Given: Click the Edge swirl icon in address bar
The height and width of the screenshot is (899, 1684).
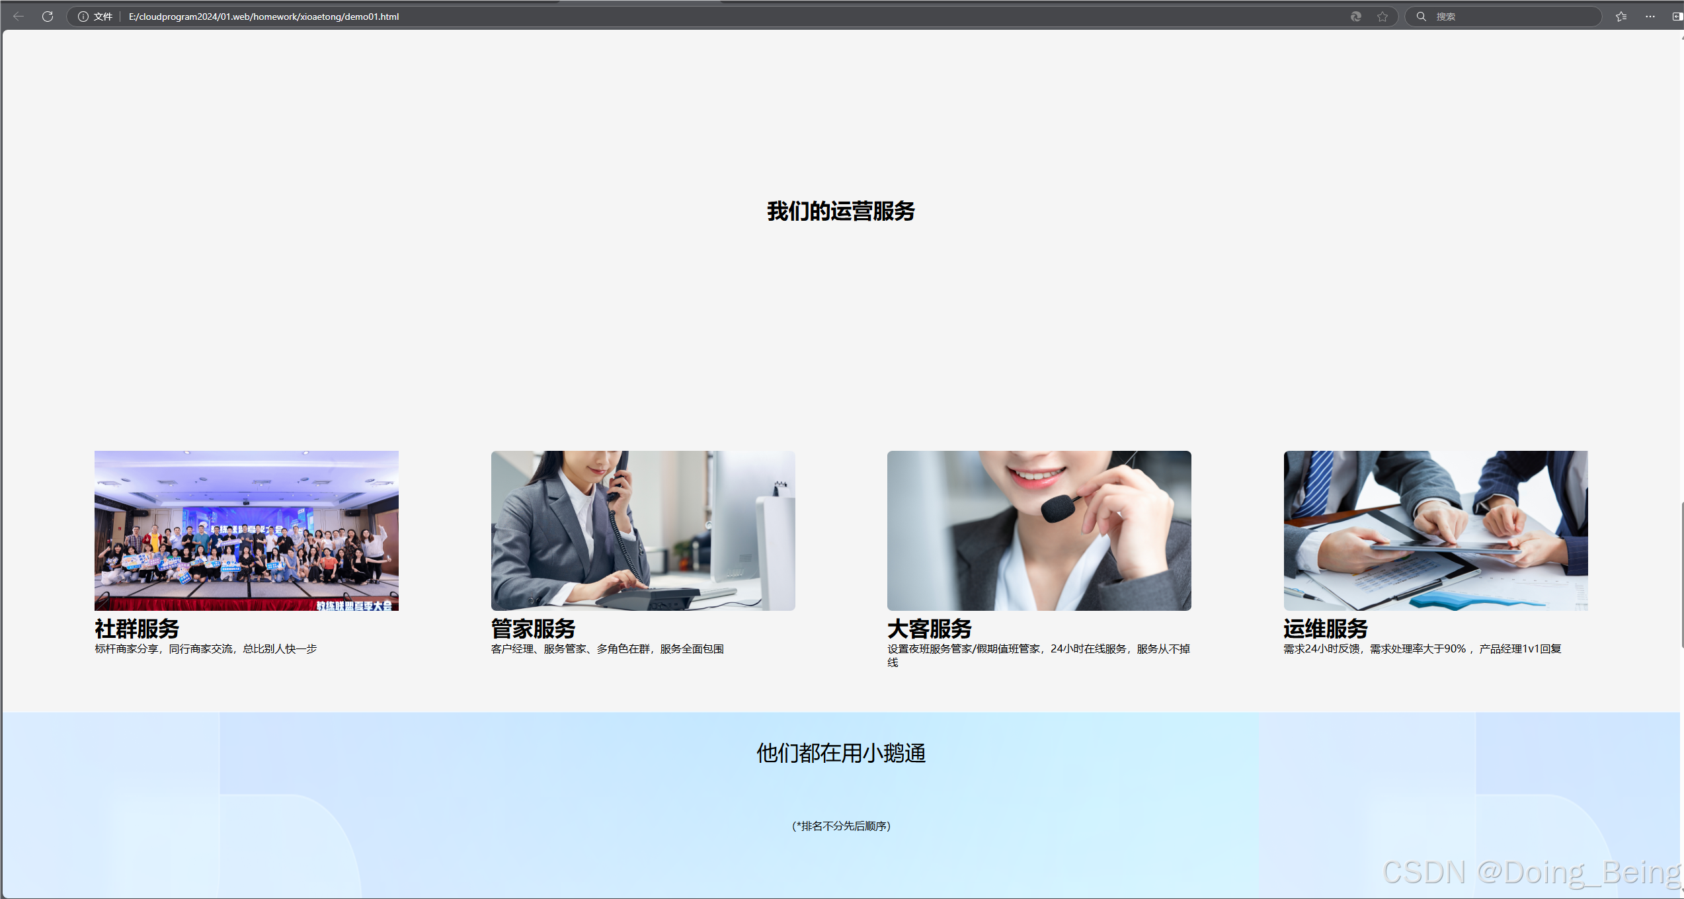Looking at the screenshot, I should [1355, 17].
